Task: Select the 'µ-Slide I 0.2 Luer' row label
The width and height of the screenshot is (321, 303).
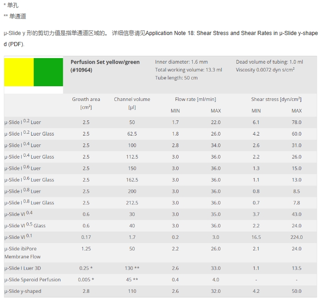Action: click(23, 122)
